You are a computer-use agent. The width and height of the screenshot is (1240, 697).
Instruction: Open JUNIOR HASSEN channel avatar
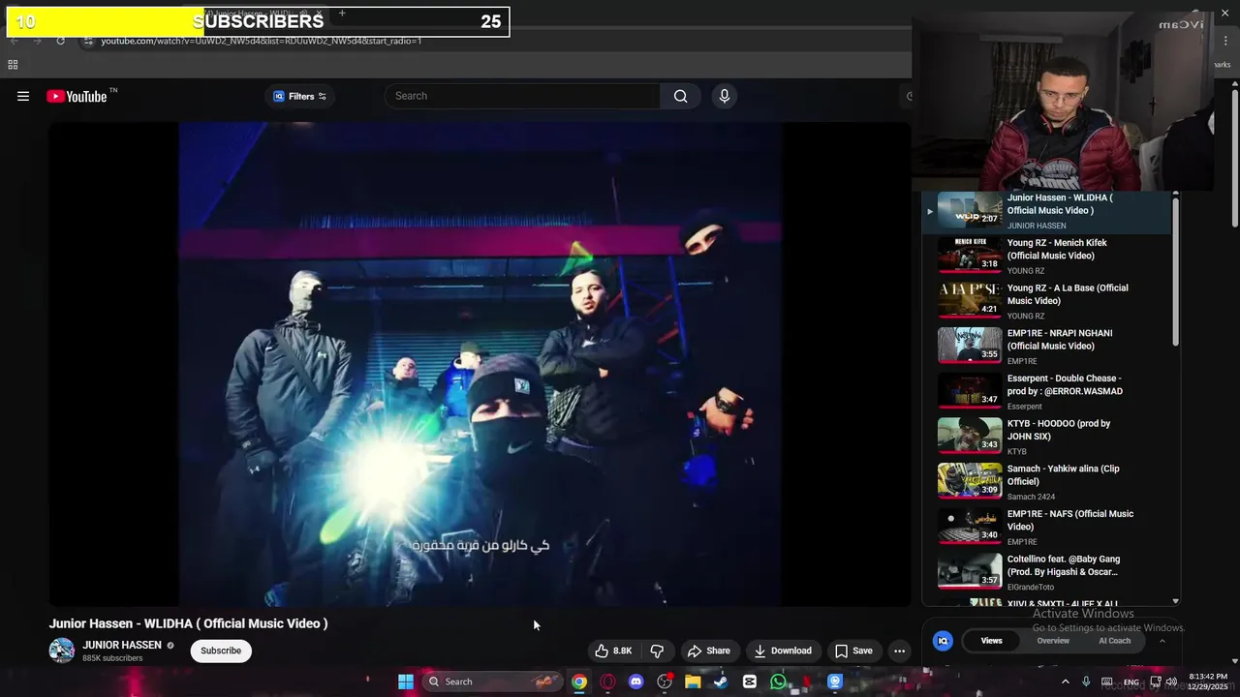point(62,651)
